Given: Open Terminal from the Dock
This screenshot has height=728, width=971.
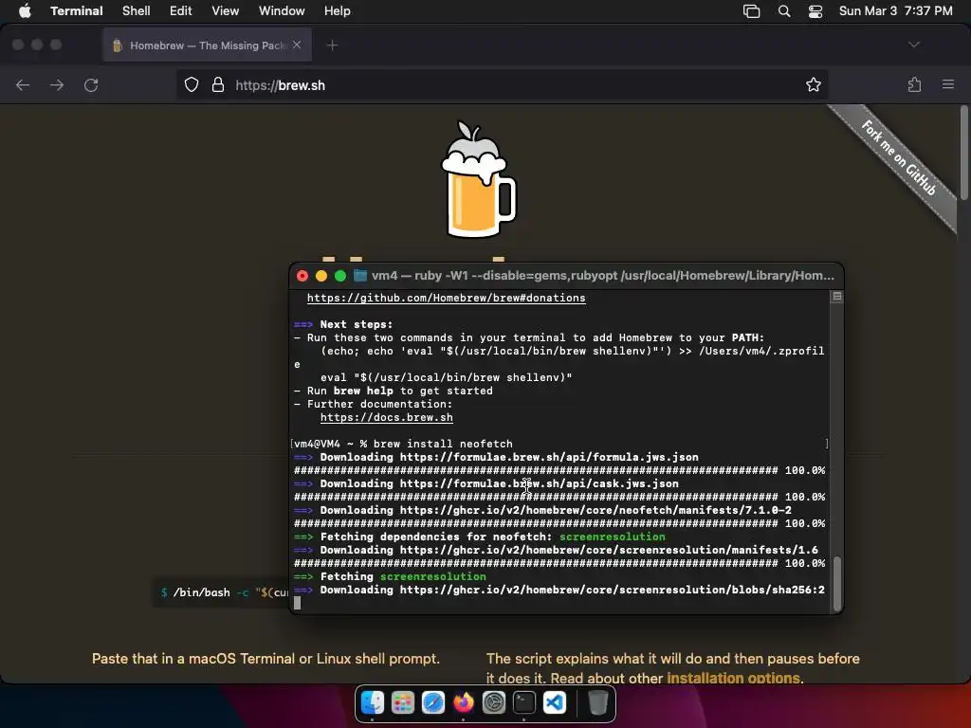Looking at the screenshot, I should (x=523, y=702).
